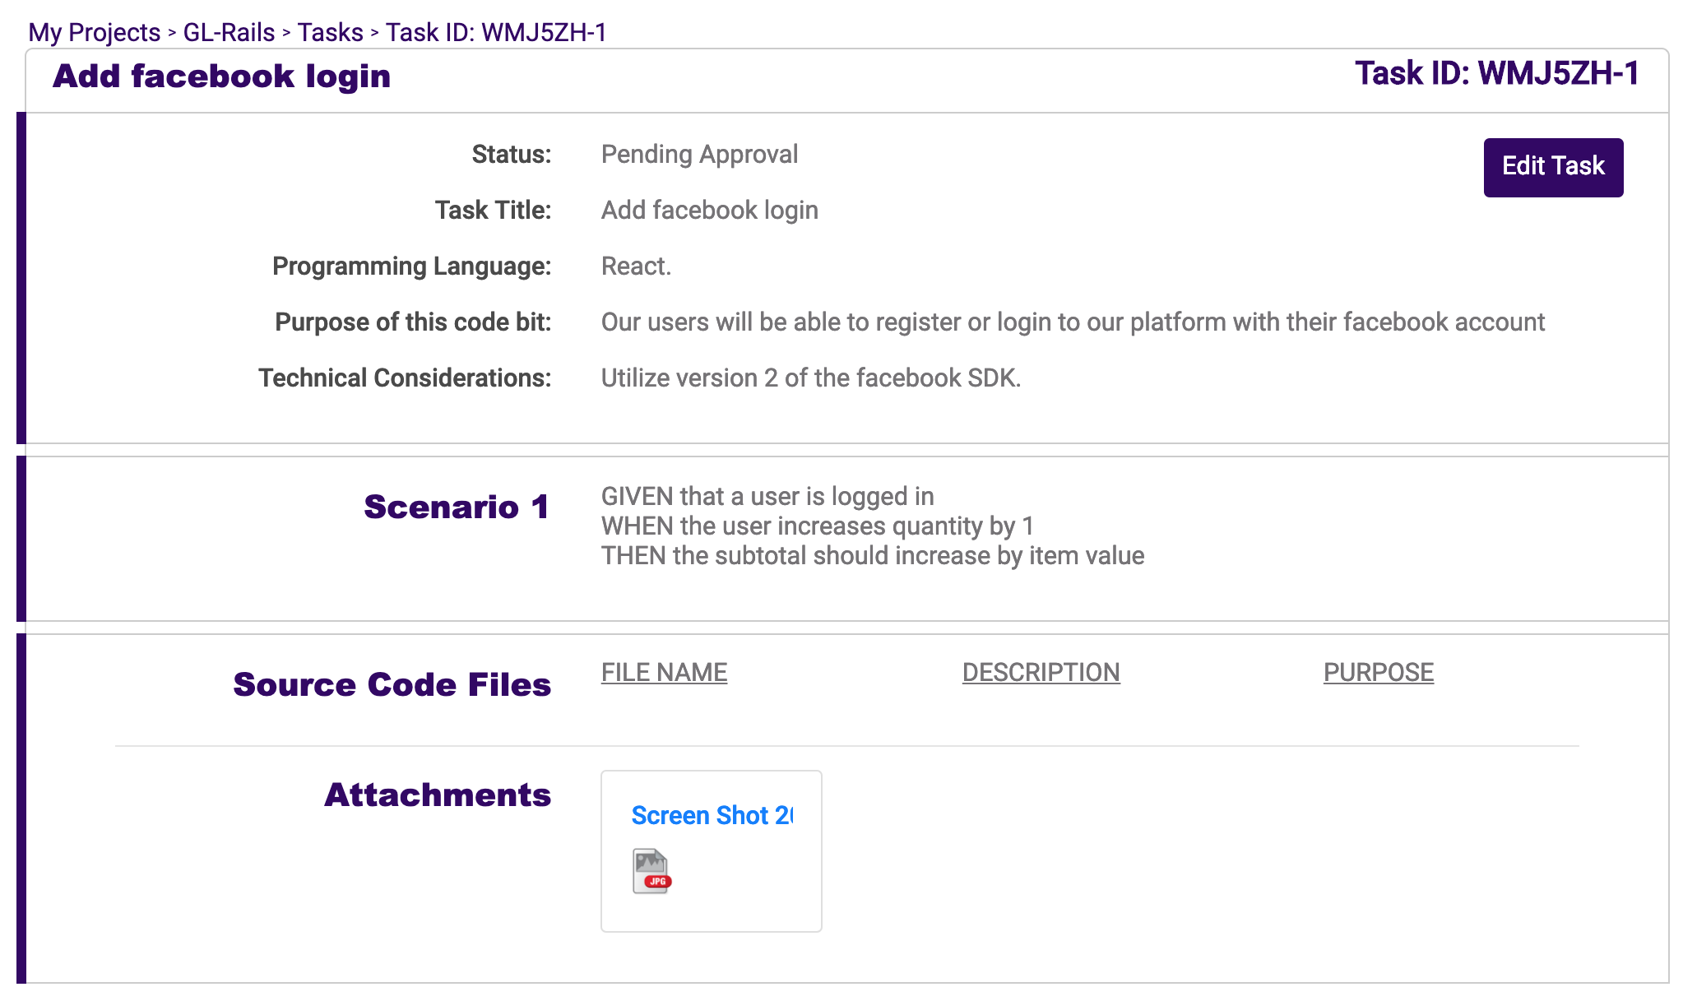
Task: Click the Task Title: label
Action: [x=493, y=210]
